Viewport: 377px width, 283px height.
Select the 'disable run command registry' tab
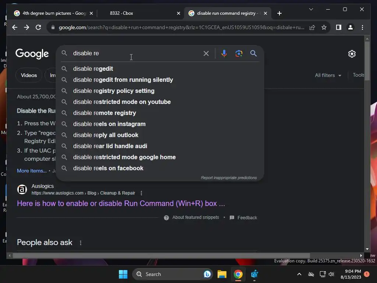[x=228, y=13]
